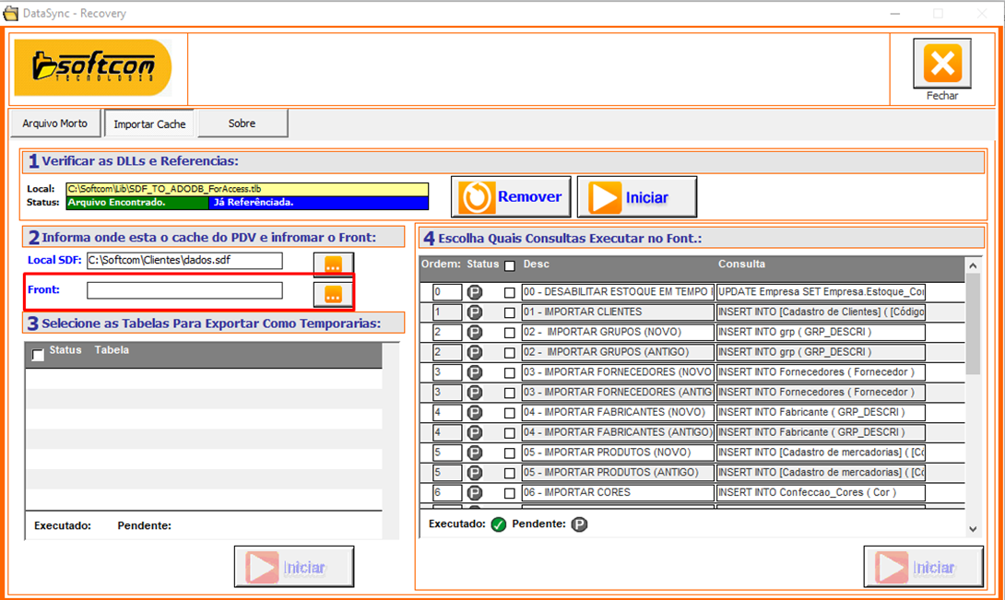Click the Ordem field of DESABILITAR ESTOQUE row
Screen dimensions: 1005x600
pos(447,292)
